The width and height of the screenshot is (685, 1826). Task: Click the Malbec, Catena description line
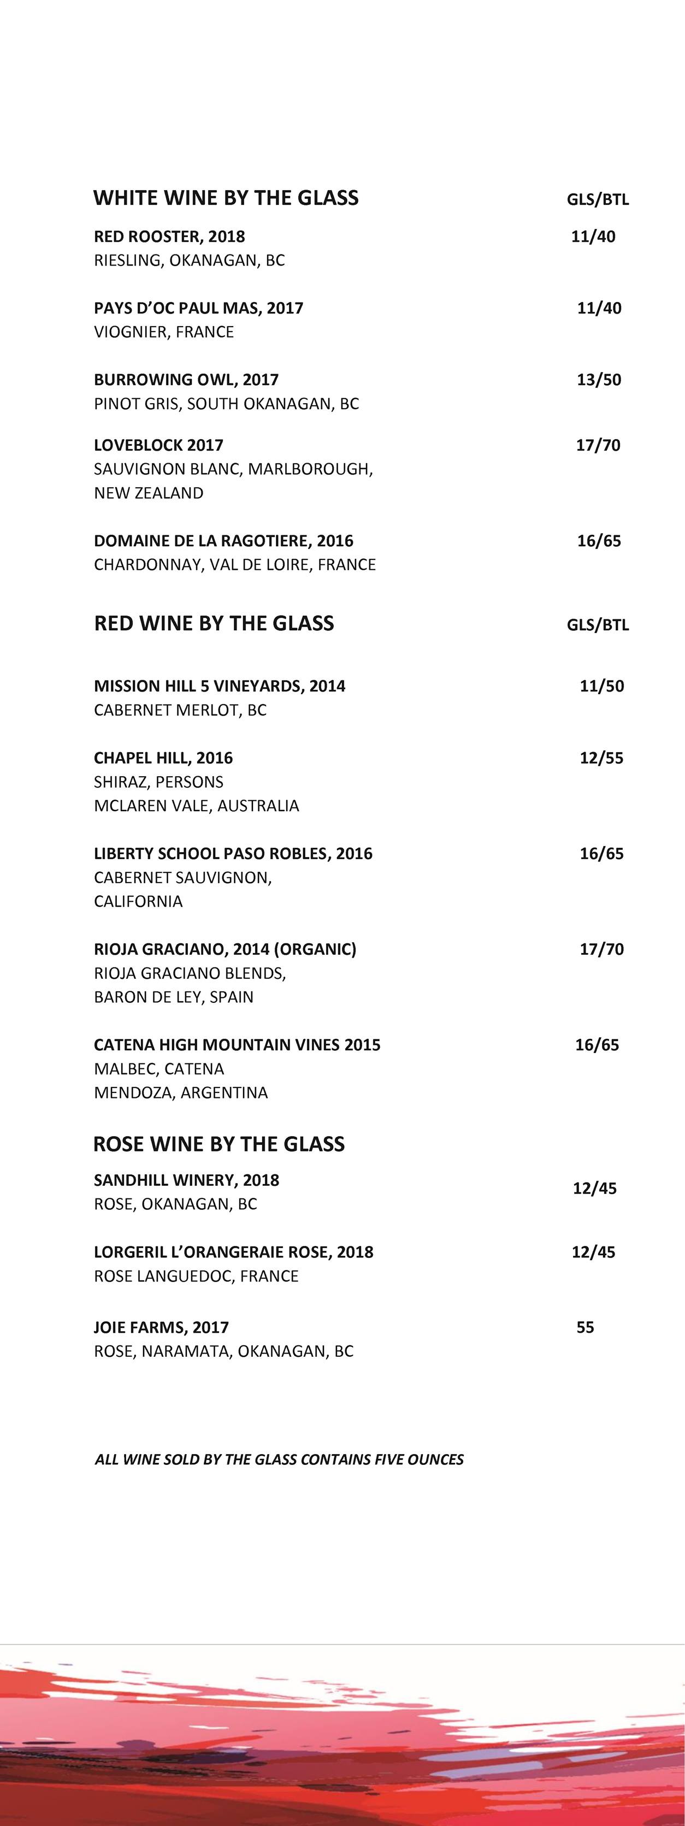[x=159, y=1069]
